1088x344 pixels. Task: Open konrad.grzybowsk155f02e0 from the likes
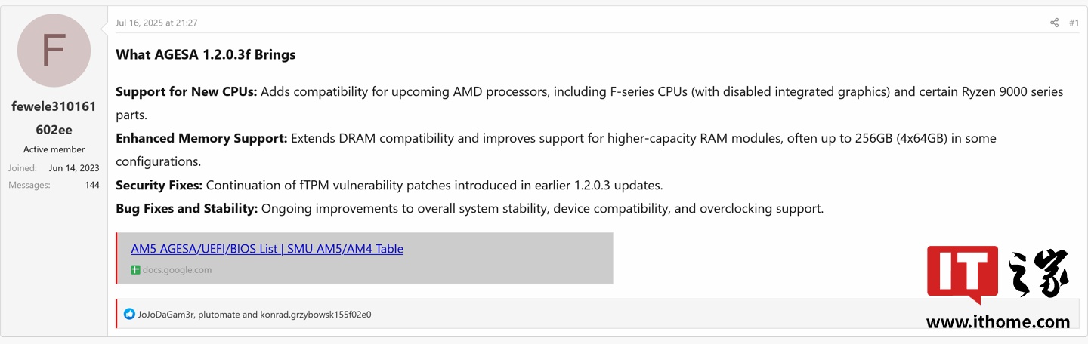point(316,315)
